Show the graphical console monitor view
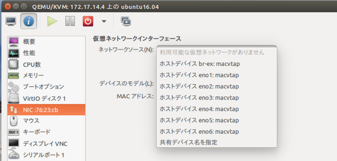Image resolution: width=337 pixels, height=161 pixels. (x=11, y=21)
